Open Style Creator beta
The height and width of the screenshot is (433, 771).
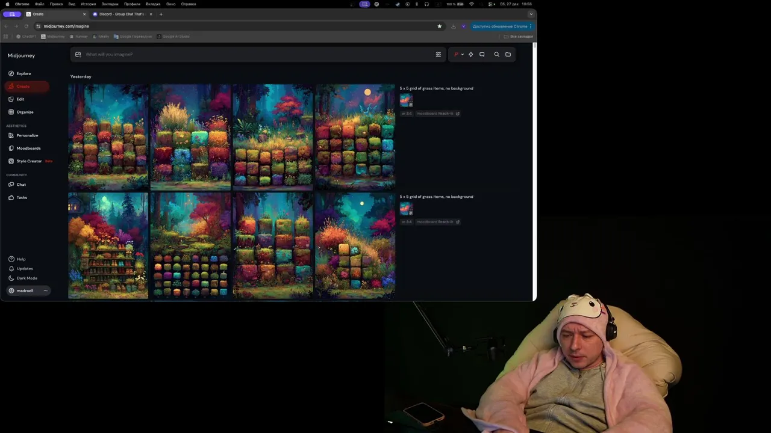[x=30, y=161]
